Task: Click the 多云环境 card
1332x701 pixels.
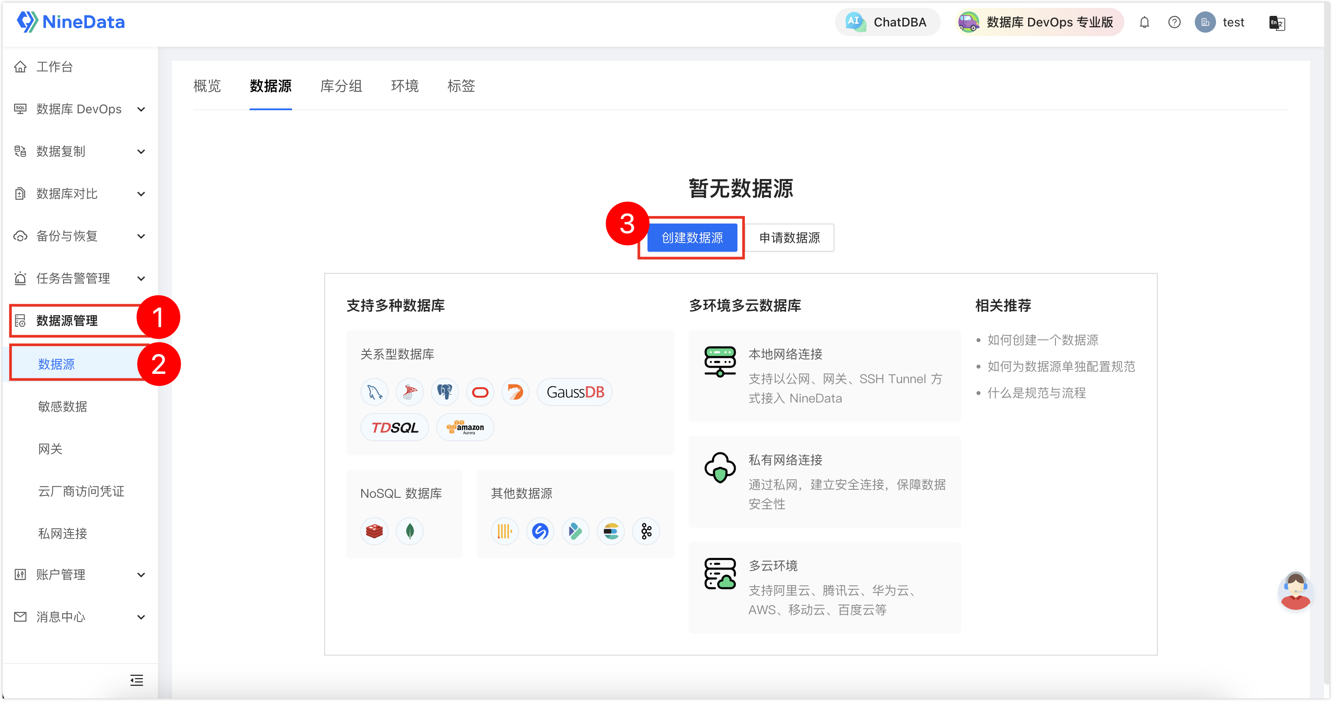Action: tap(825, 588)
